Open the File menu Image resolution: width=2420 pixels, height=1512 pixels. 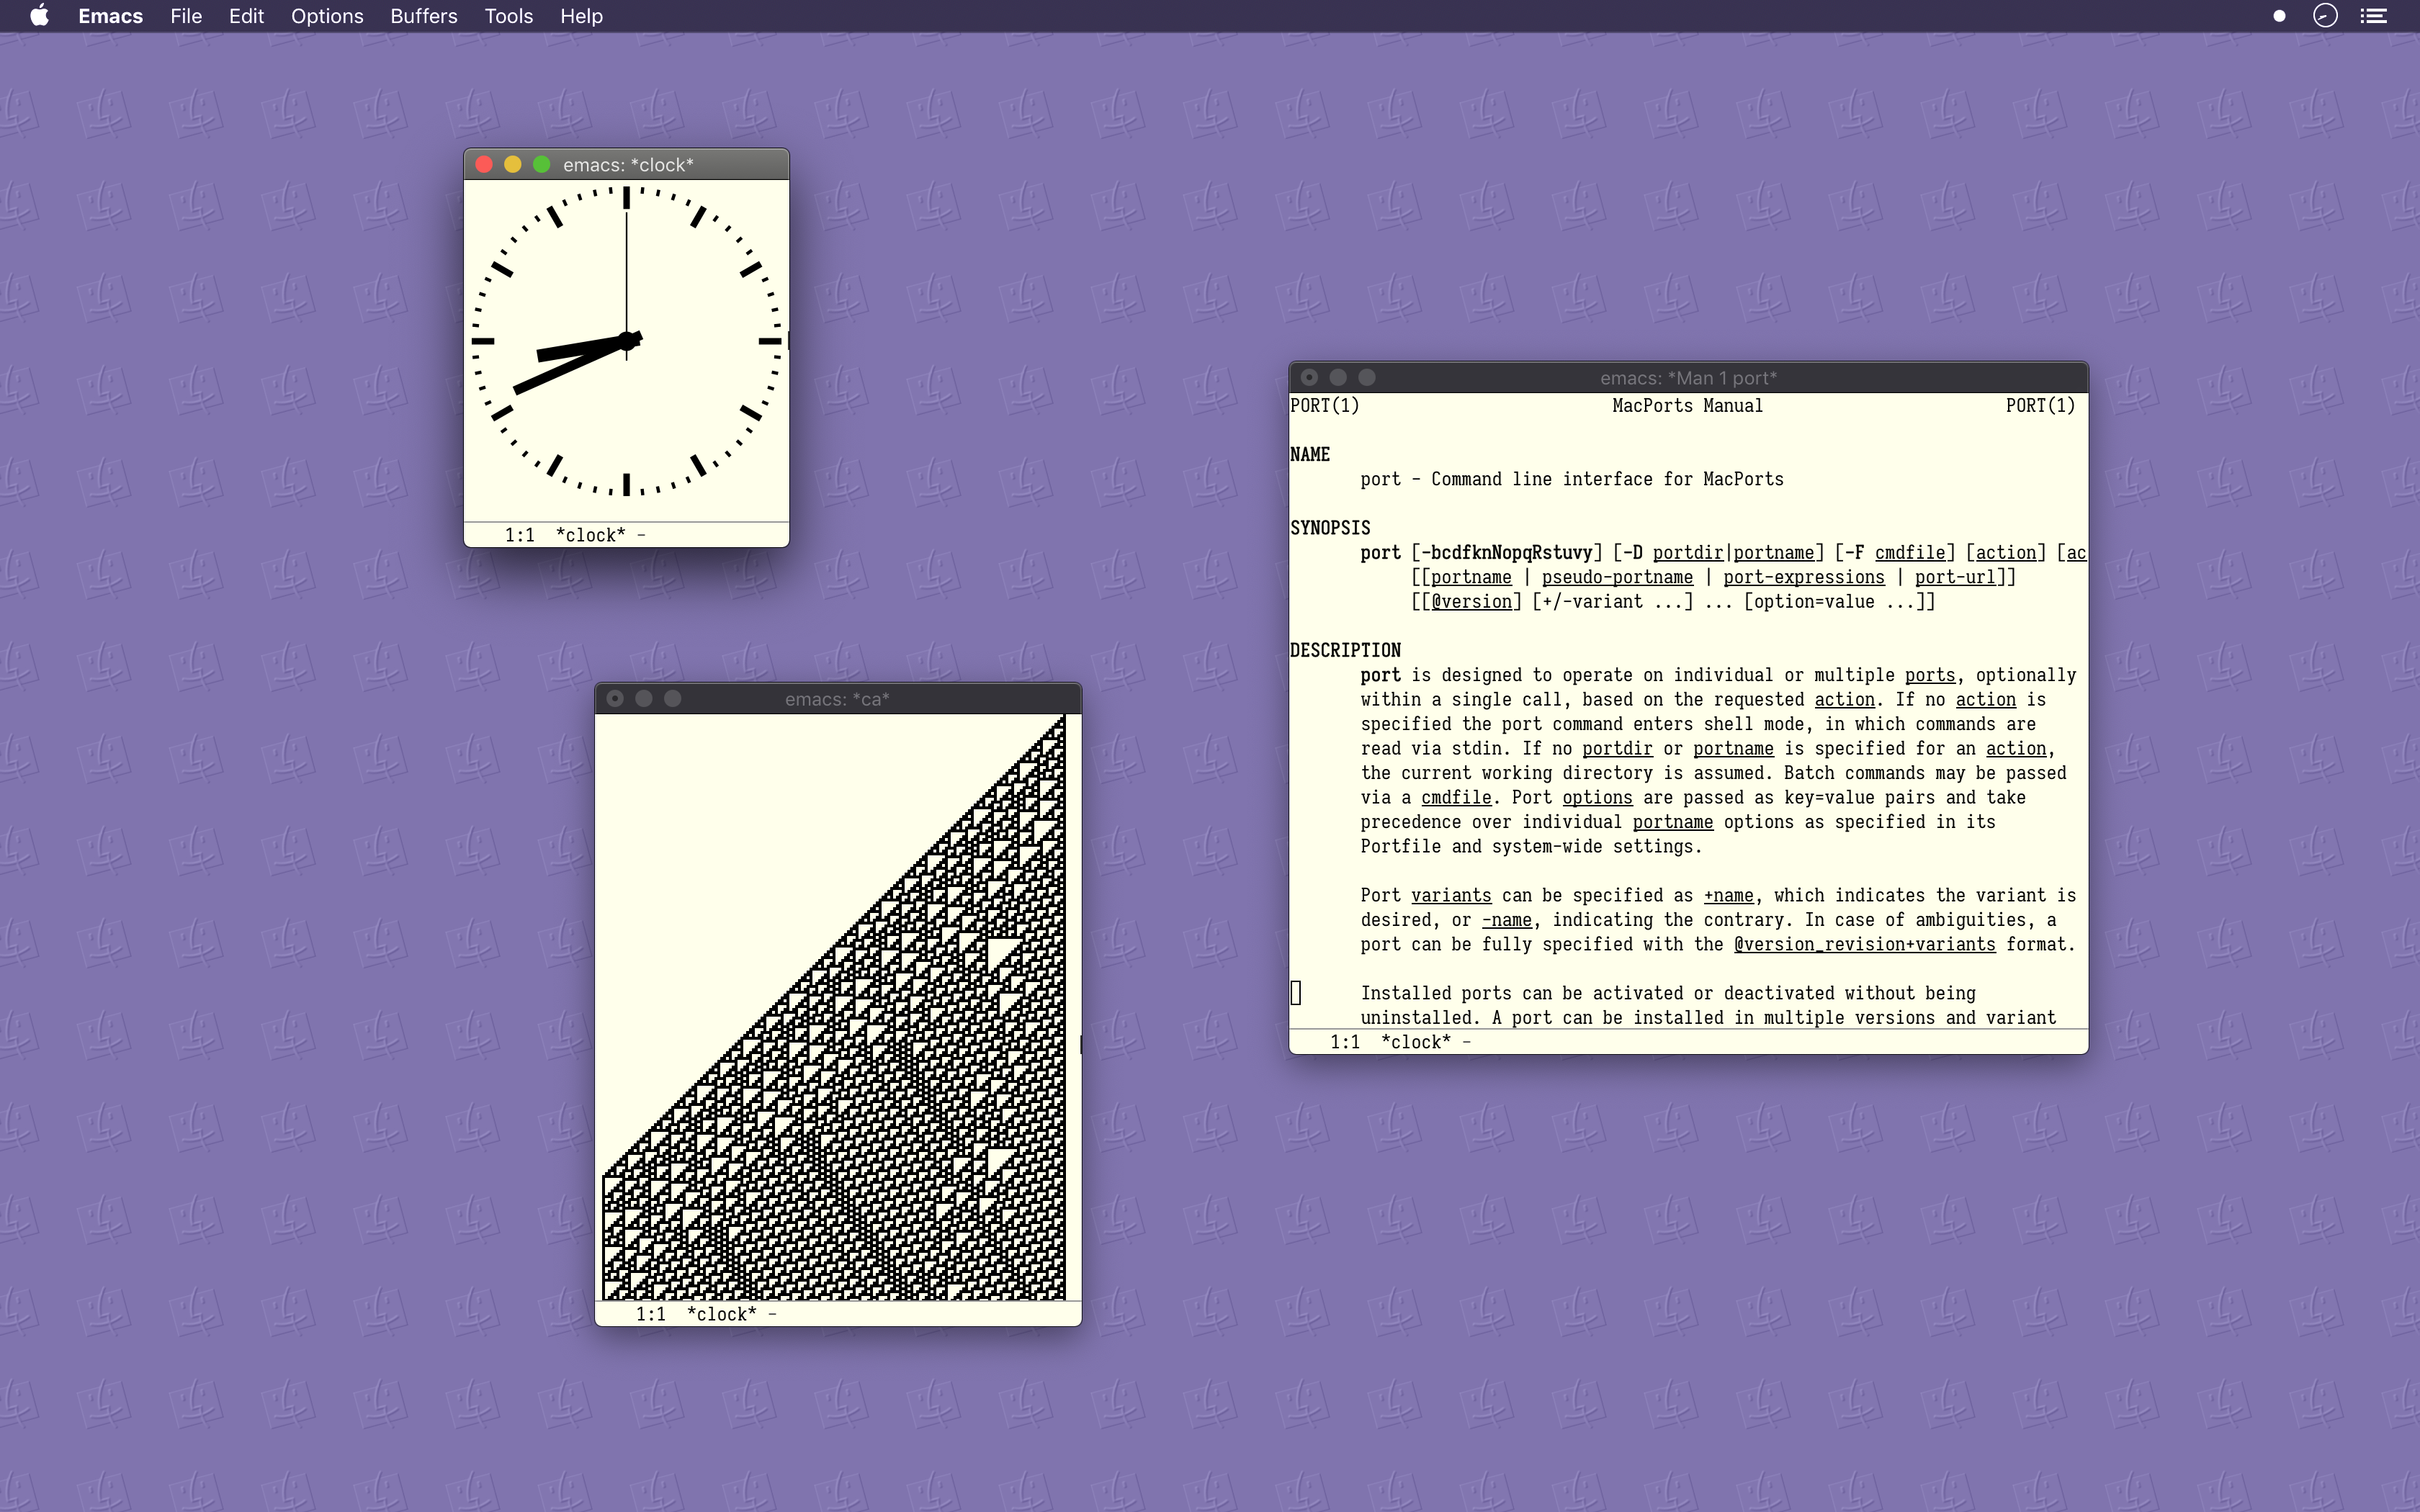pyautogui.click(x=186, y=16)
